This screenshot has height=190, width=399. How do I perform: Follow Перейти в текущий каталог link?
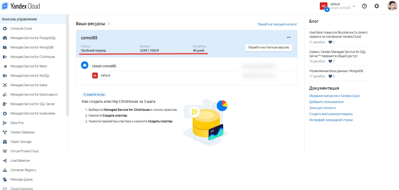pos(277,24)
